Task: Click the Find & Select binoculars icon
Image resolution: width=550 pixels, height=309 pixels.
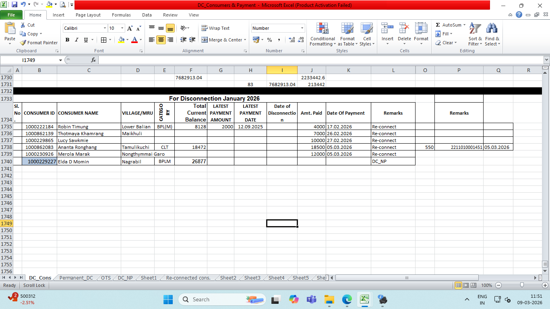Action: point(492,29)
